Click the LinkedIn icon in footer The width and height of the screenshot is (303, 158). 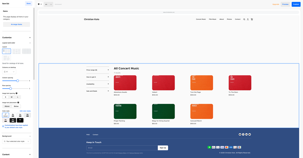pyautogui.click(x=246, y=134)
